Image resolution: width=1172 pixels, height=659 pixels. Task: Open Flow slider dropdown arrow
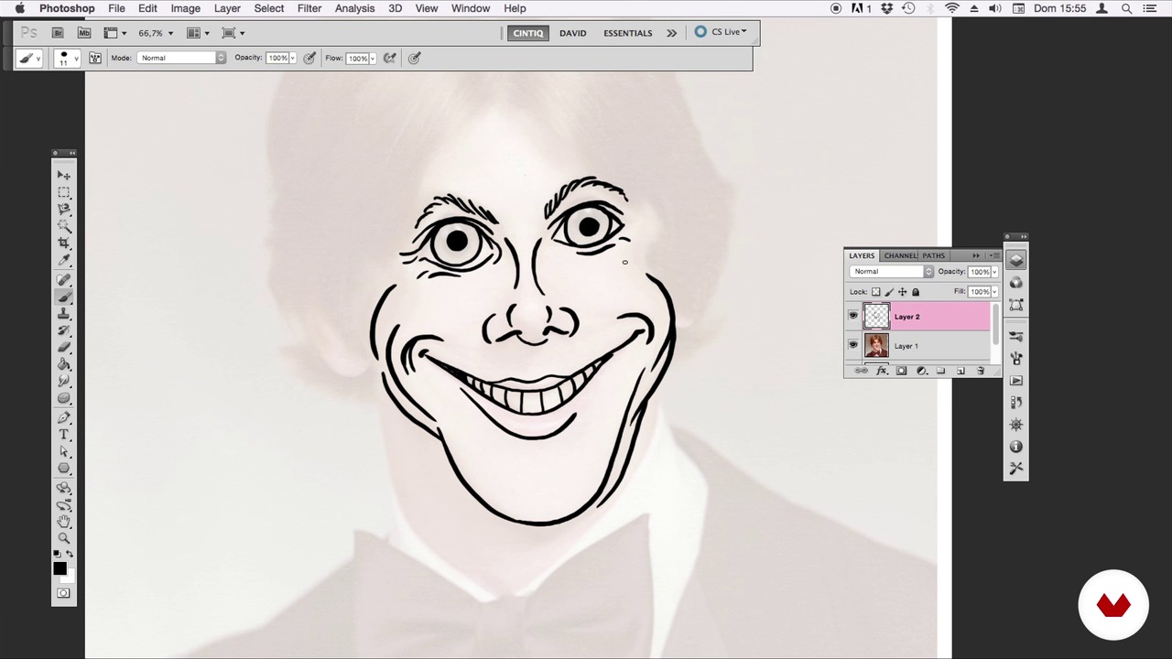[x=373, y=58]
